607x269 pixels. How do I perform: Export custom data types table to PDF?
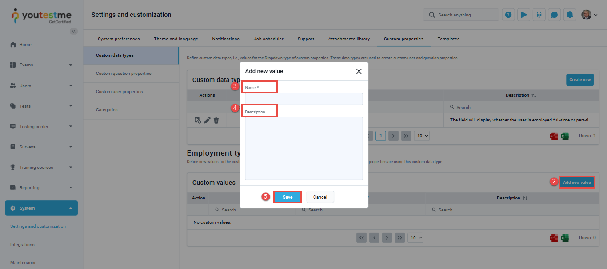554,136
